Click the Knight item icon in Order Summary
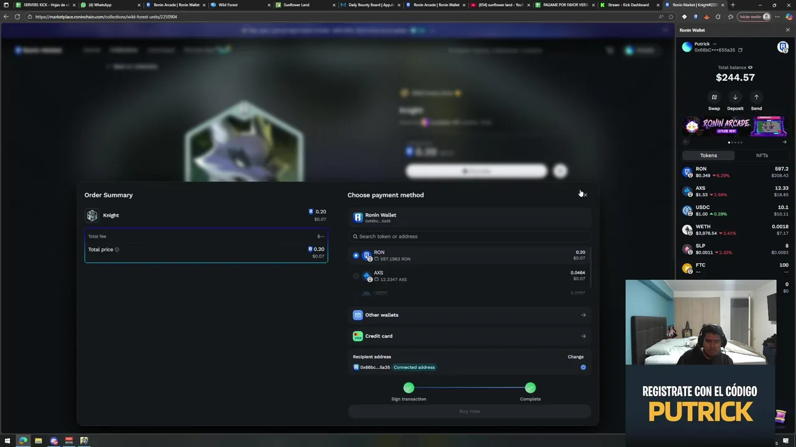796x447 pixels. point(92,215)
